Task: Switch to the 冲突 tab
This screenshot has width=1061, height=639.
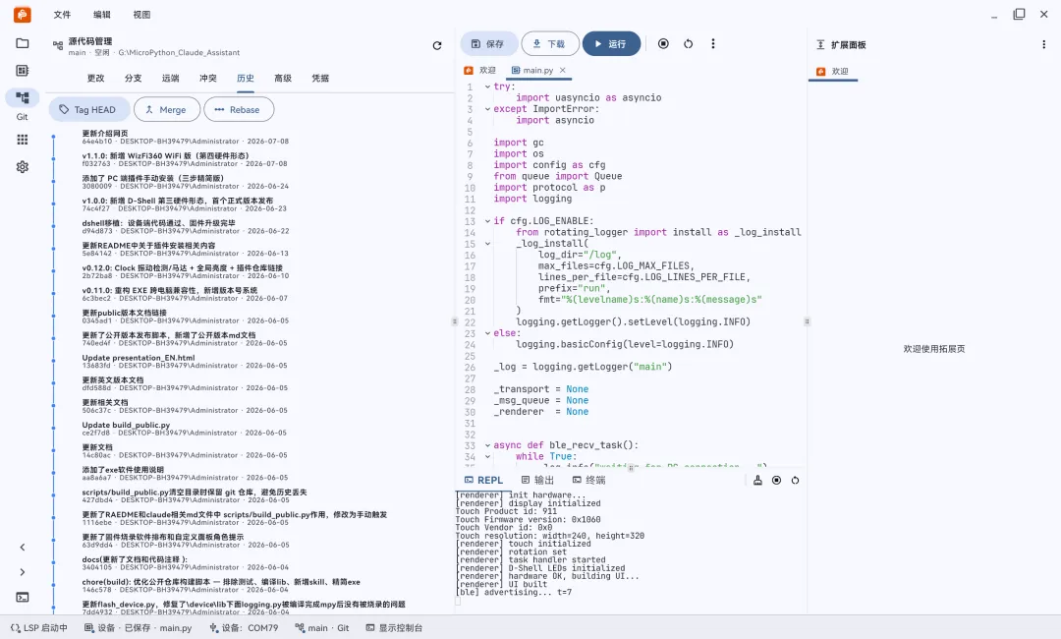Action: click(207, 78)
